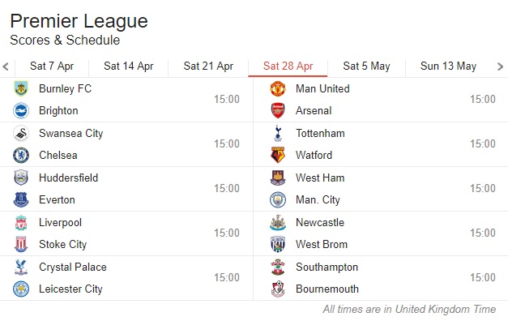
Task: Show earlier dates with left arrow
Action: [6, 66]
